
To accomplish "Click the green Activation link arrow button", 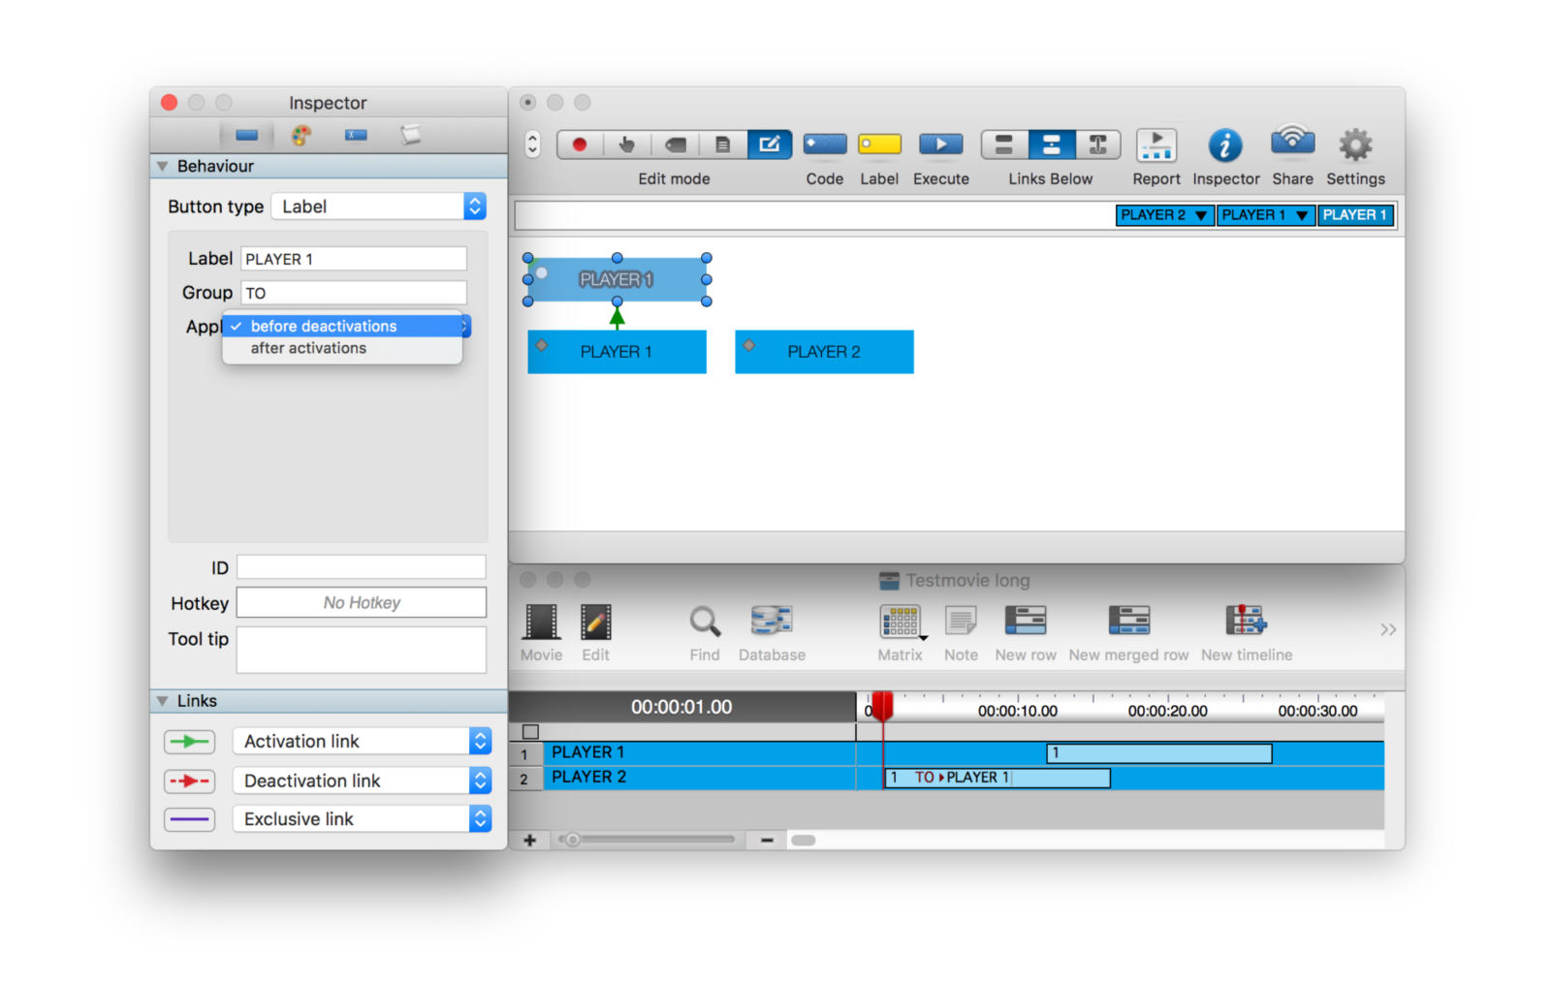I will [x=189, y=742].
